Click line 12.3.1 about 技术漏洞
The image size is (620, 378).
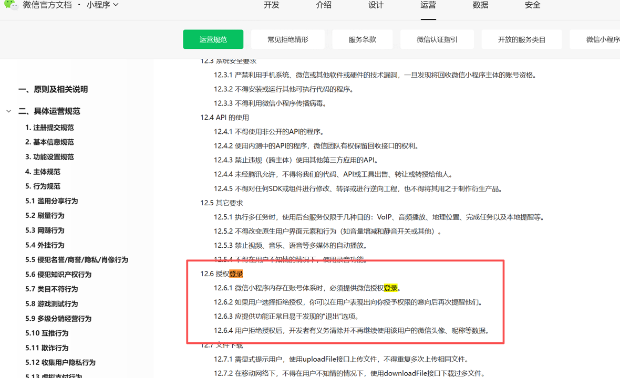coord(375,75)
